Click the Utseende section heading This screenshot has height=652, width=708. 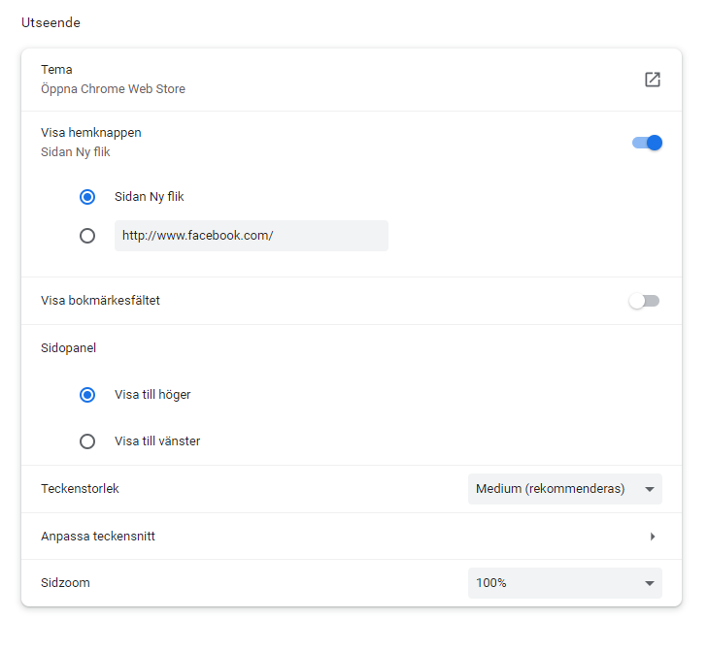click(51, 23)
